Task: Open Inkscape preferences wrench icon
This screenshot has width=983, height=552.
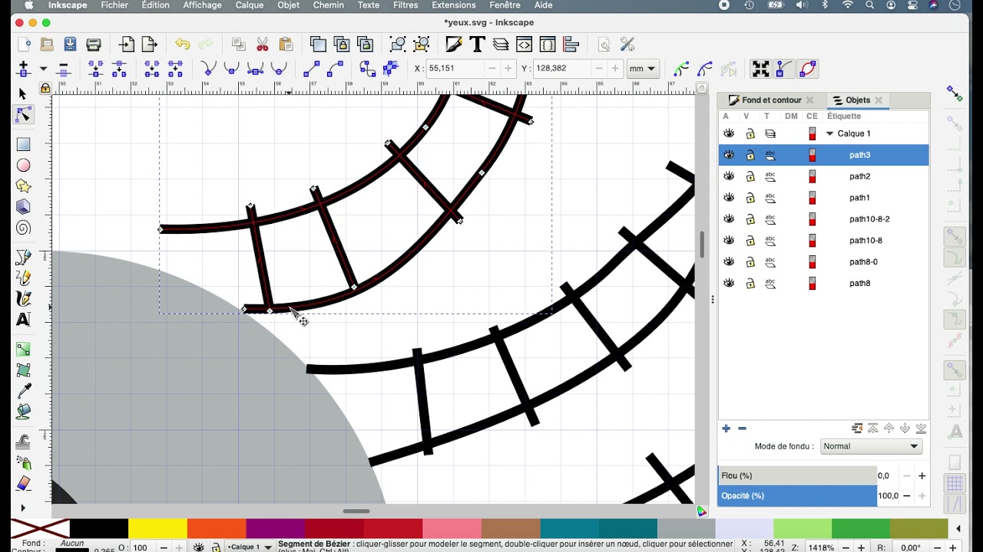Action: pyautogui.click(x=627, y=44)
